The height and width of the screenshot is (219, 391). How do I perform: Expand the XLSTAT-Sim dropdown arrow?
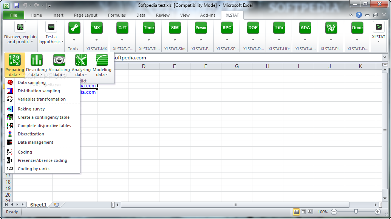(x=175, y=40)
